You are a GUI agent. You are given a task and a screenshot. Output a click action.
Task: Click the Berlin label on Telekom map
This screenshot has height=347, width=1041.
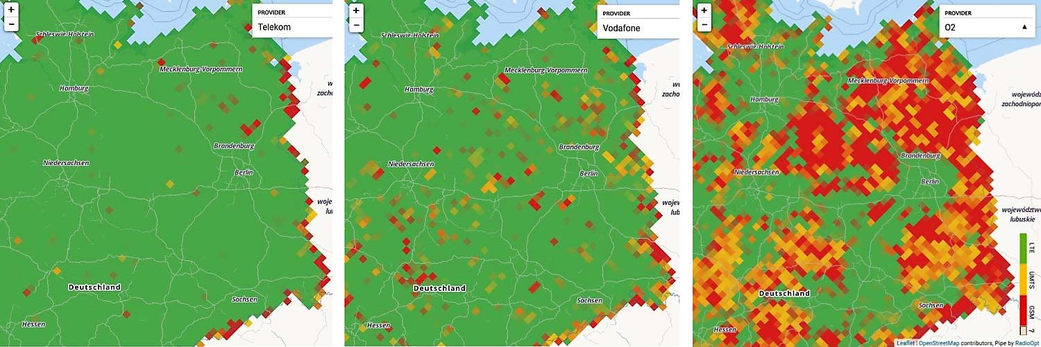[244, 171]
